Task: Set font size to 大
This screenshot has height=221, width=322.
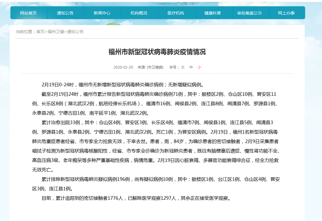Action: 183,67
